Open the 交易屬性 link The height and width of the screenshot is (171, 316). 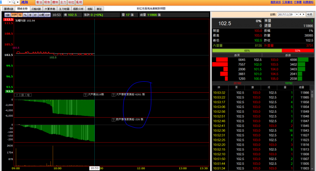(287, 2)
